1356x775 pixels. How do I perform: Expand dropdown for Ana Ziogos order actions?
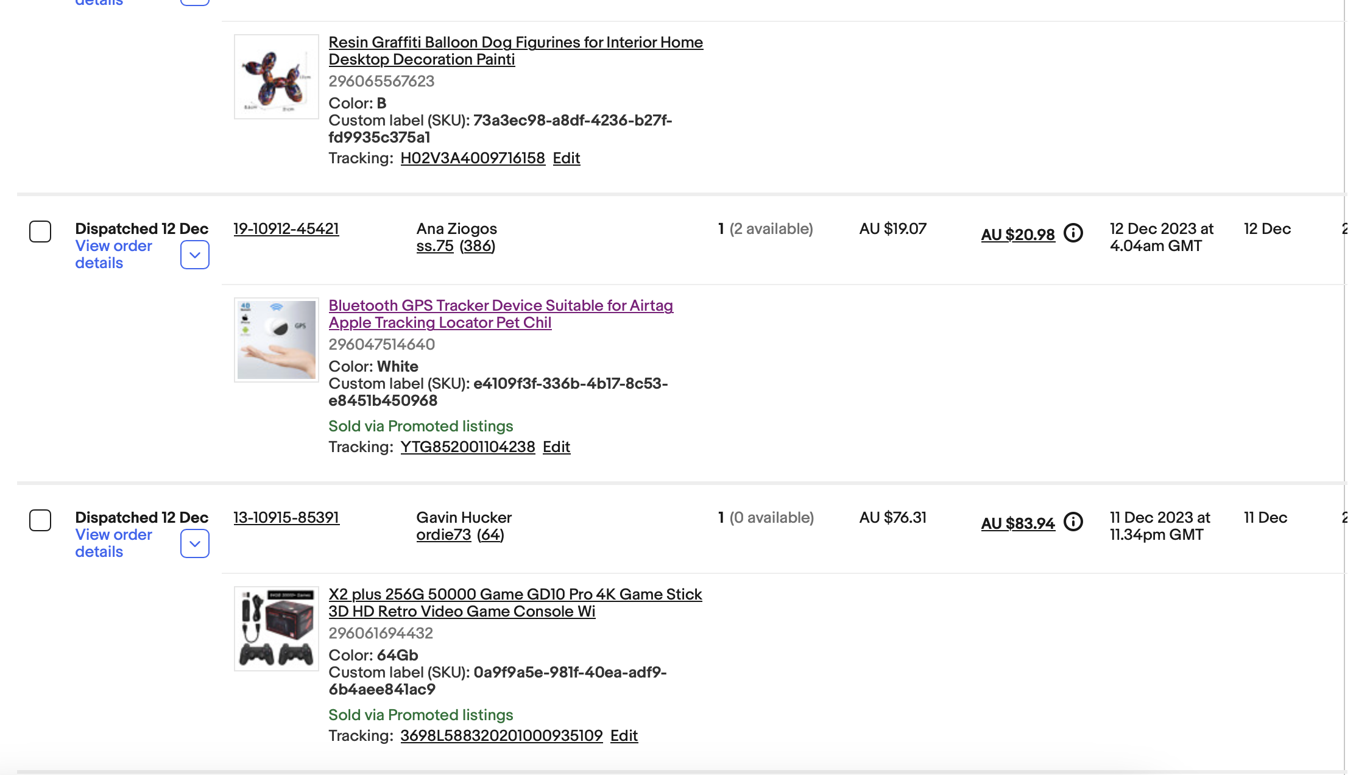pos(195,255)
